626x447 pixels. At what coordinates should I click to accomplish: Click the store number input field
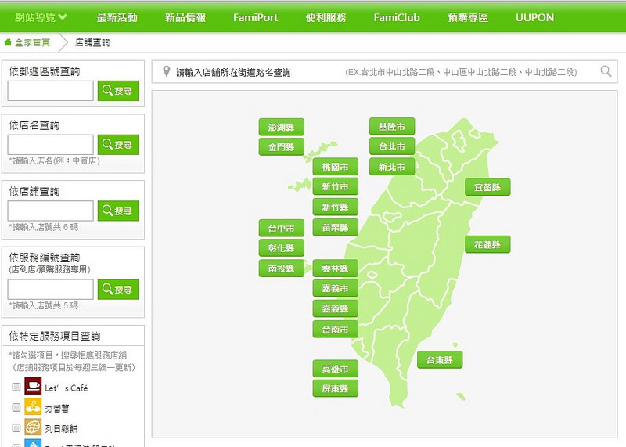click(51, 211)
